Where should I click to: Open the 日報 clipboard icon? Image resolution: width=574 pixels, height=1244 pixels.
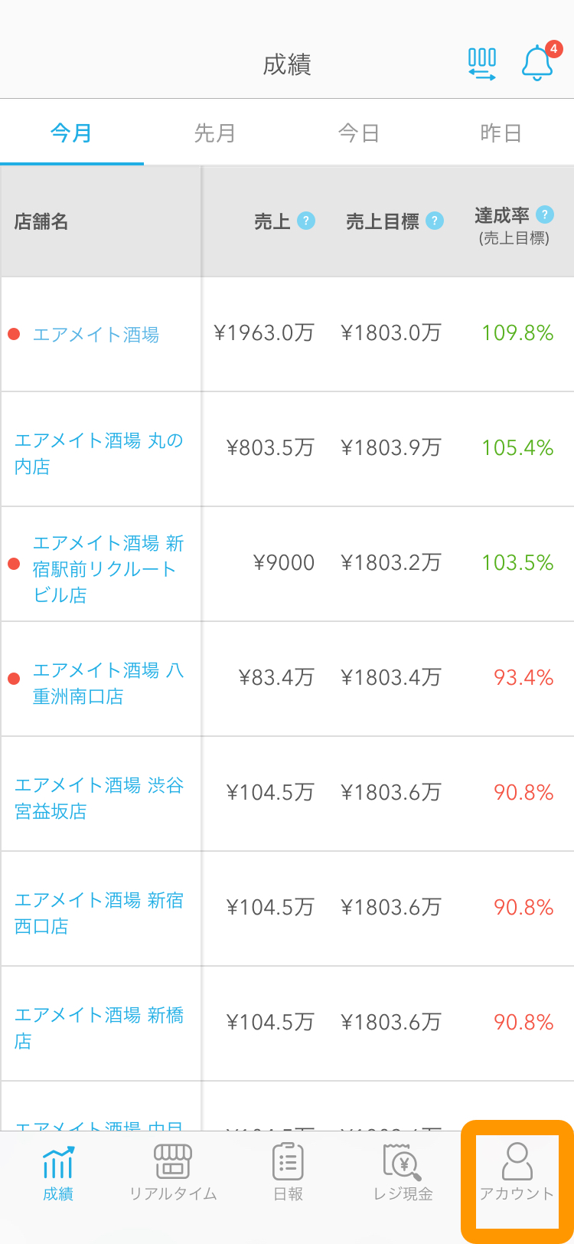coord(289,1161)
